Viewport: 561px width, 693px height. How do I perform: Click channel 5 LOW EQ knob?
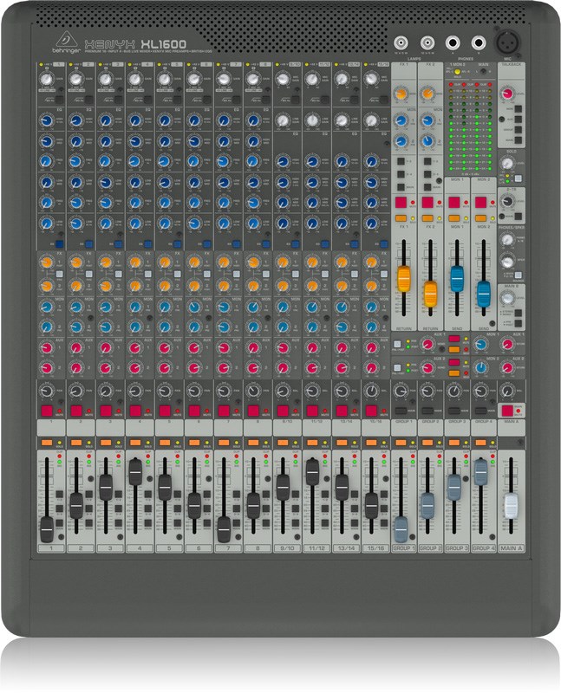[x=164, y=223]
